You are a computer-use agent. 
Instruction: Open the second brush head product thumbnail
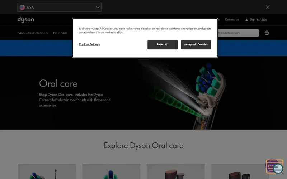[111, 171]
